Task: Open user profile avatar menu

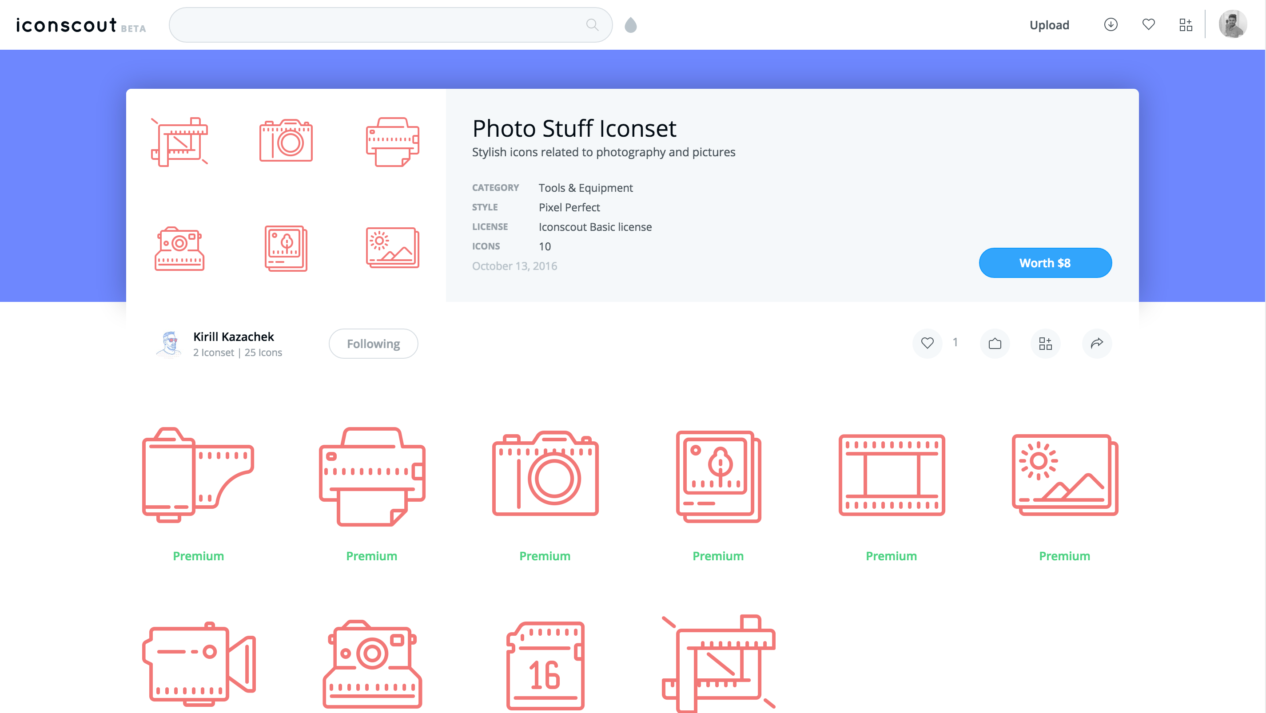Action: 1232,24
